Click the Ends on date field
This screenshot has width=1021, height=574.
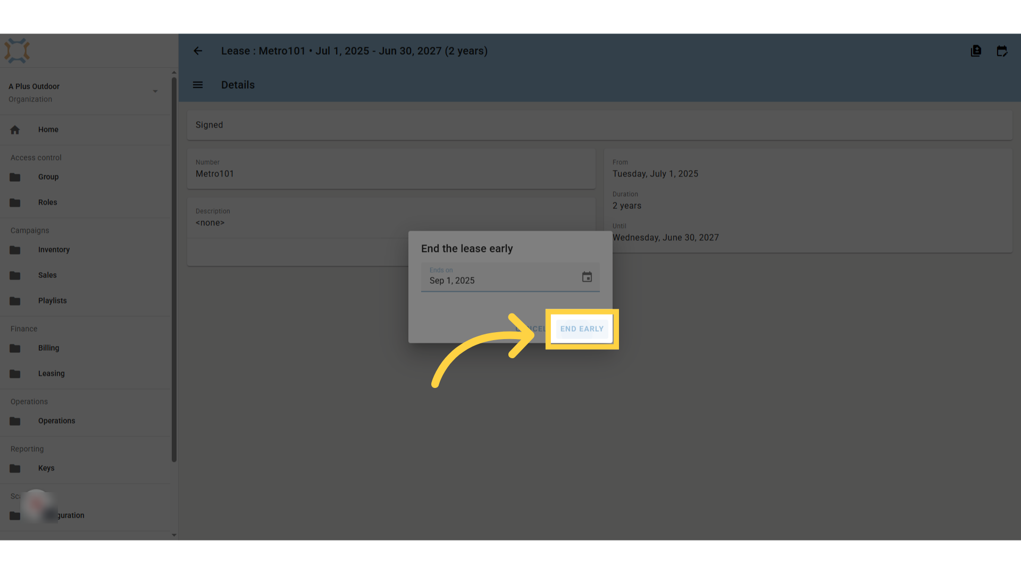[x=510, y=277]
